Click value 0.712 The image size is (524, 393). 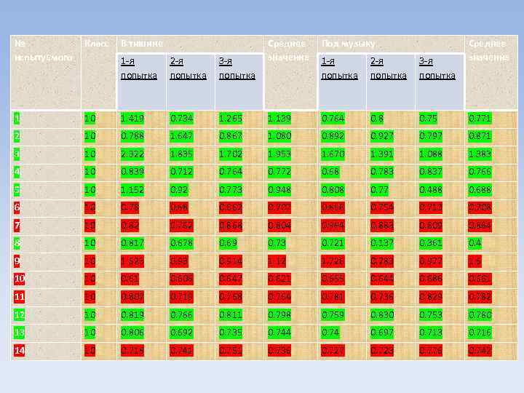tap(181, 172)
